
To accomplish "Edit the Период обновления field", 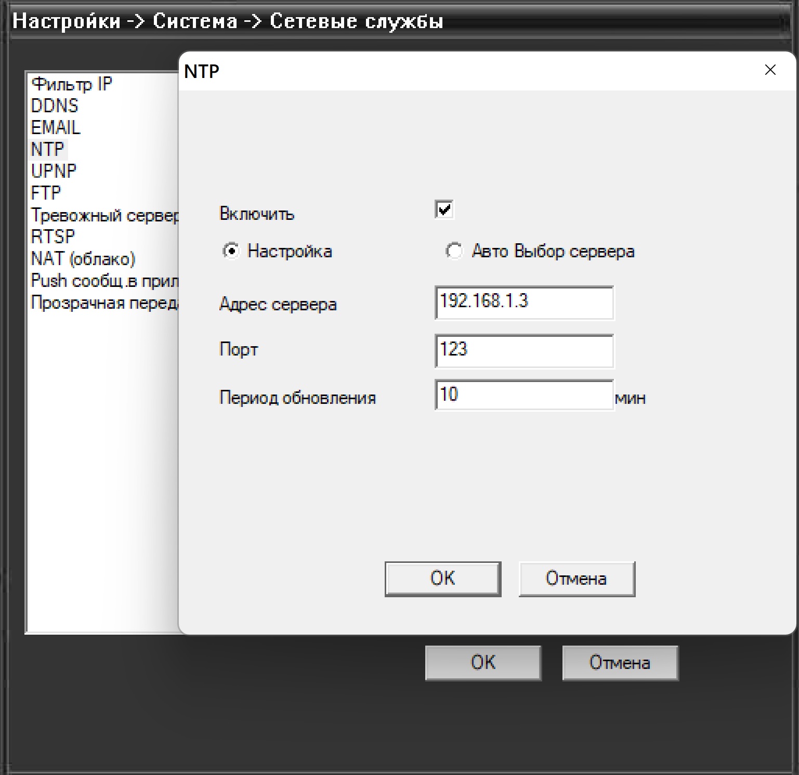I will coord(523,396).
